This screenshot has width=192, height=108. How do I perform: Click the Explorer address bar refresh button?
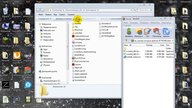pyautogui.click(x=135, y=10)
